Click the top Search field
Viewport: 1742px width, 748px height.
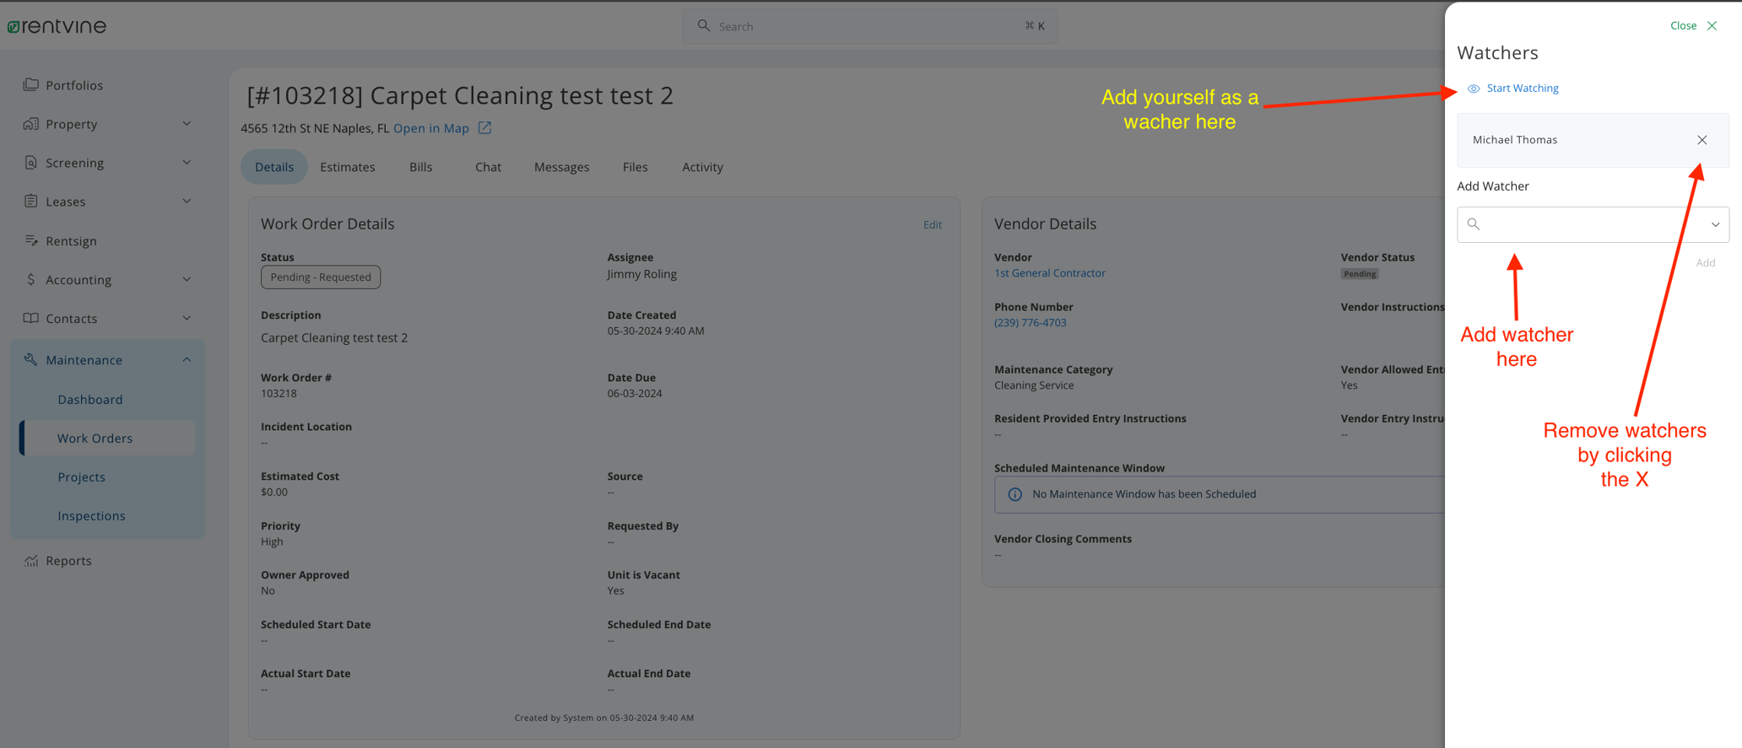(869, 26)
